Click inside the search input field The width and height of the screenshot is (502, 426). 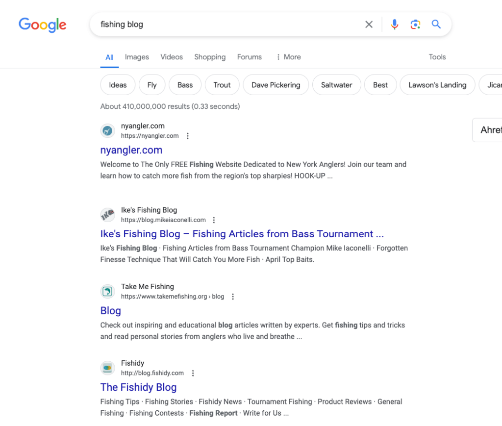[221, 24]
